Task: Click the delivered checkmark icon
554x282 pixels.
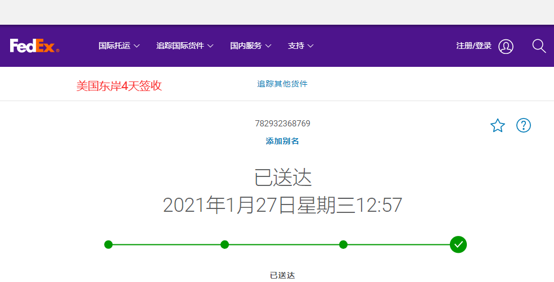Action: coord(458,244)
